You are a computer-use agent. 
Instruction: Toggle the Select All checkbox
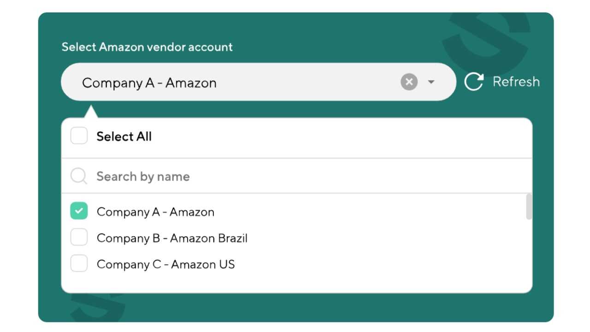79,136
